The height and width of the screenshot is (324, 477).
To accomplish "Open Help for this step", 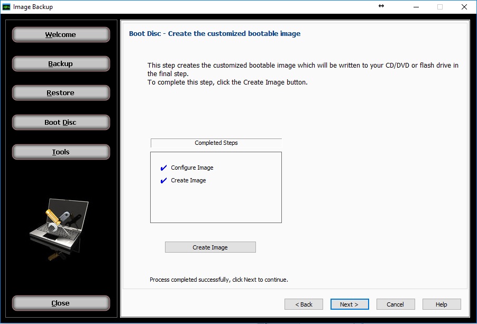I will 442,304.
